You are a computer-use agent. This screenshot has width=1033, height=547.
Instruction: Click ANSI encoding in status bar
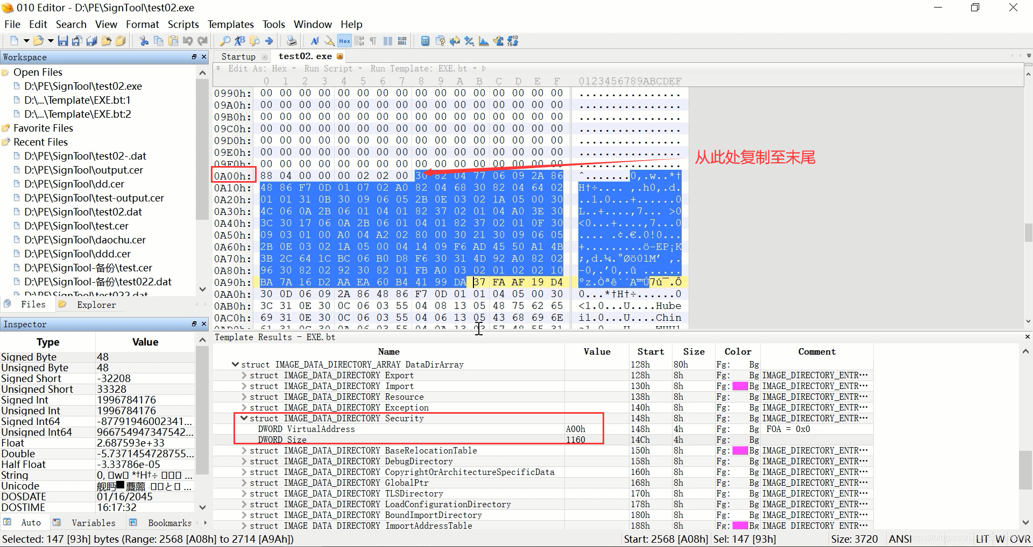click(x=900, y=539)
